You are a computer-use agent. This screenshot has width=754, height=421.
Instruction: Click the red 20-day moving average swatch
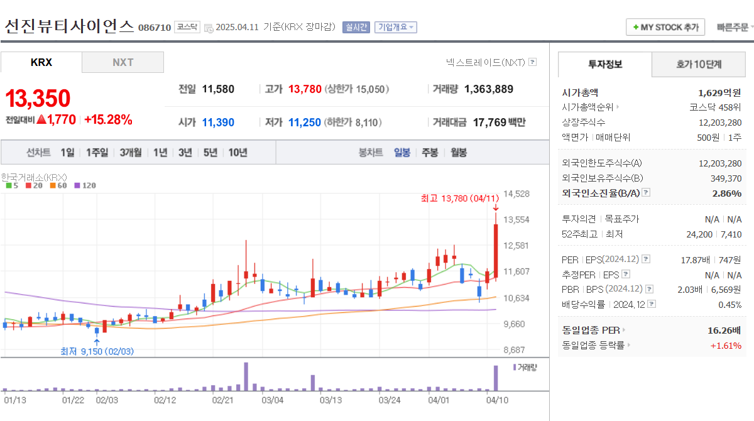tap(30, 185)
